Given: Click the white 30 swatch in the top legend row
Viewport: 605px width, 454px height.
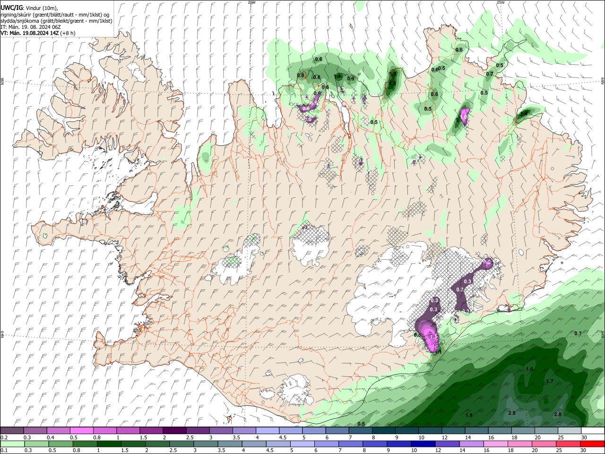Looking at the screenshot, I should coord(592,431).
